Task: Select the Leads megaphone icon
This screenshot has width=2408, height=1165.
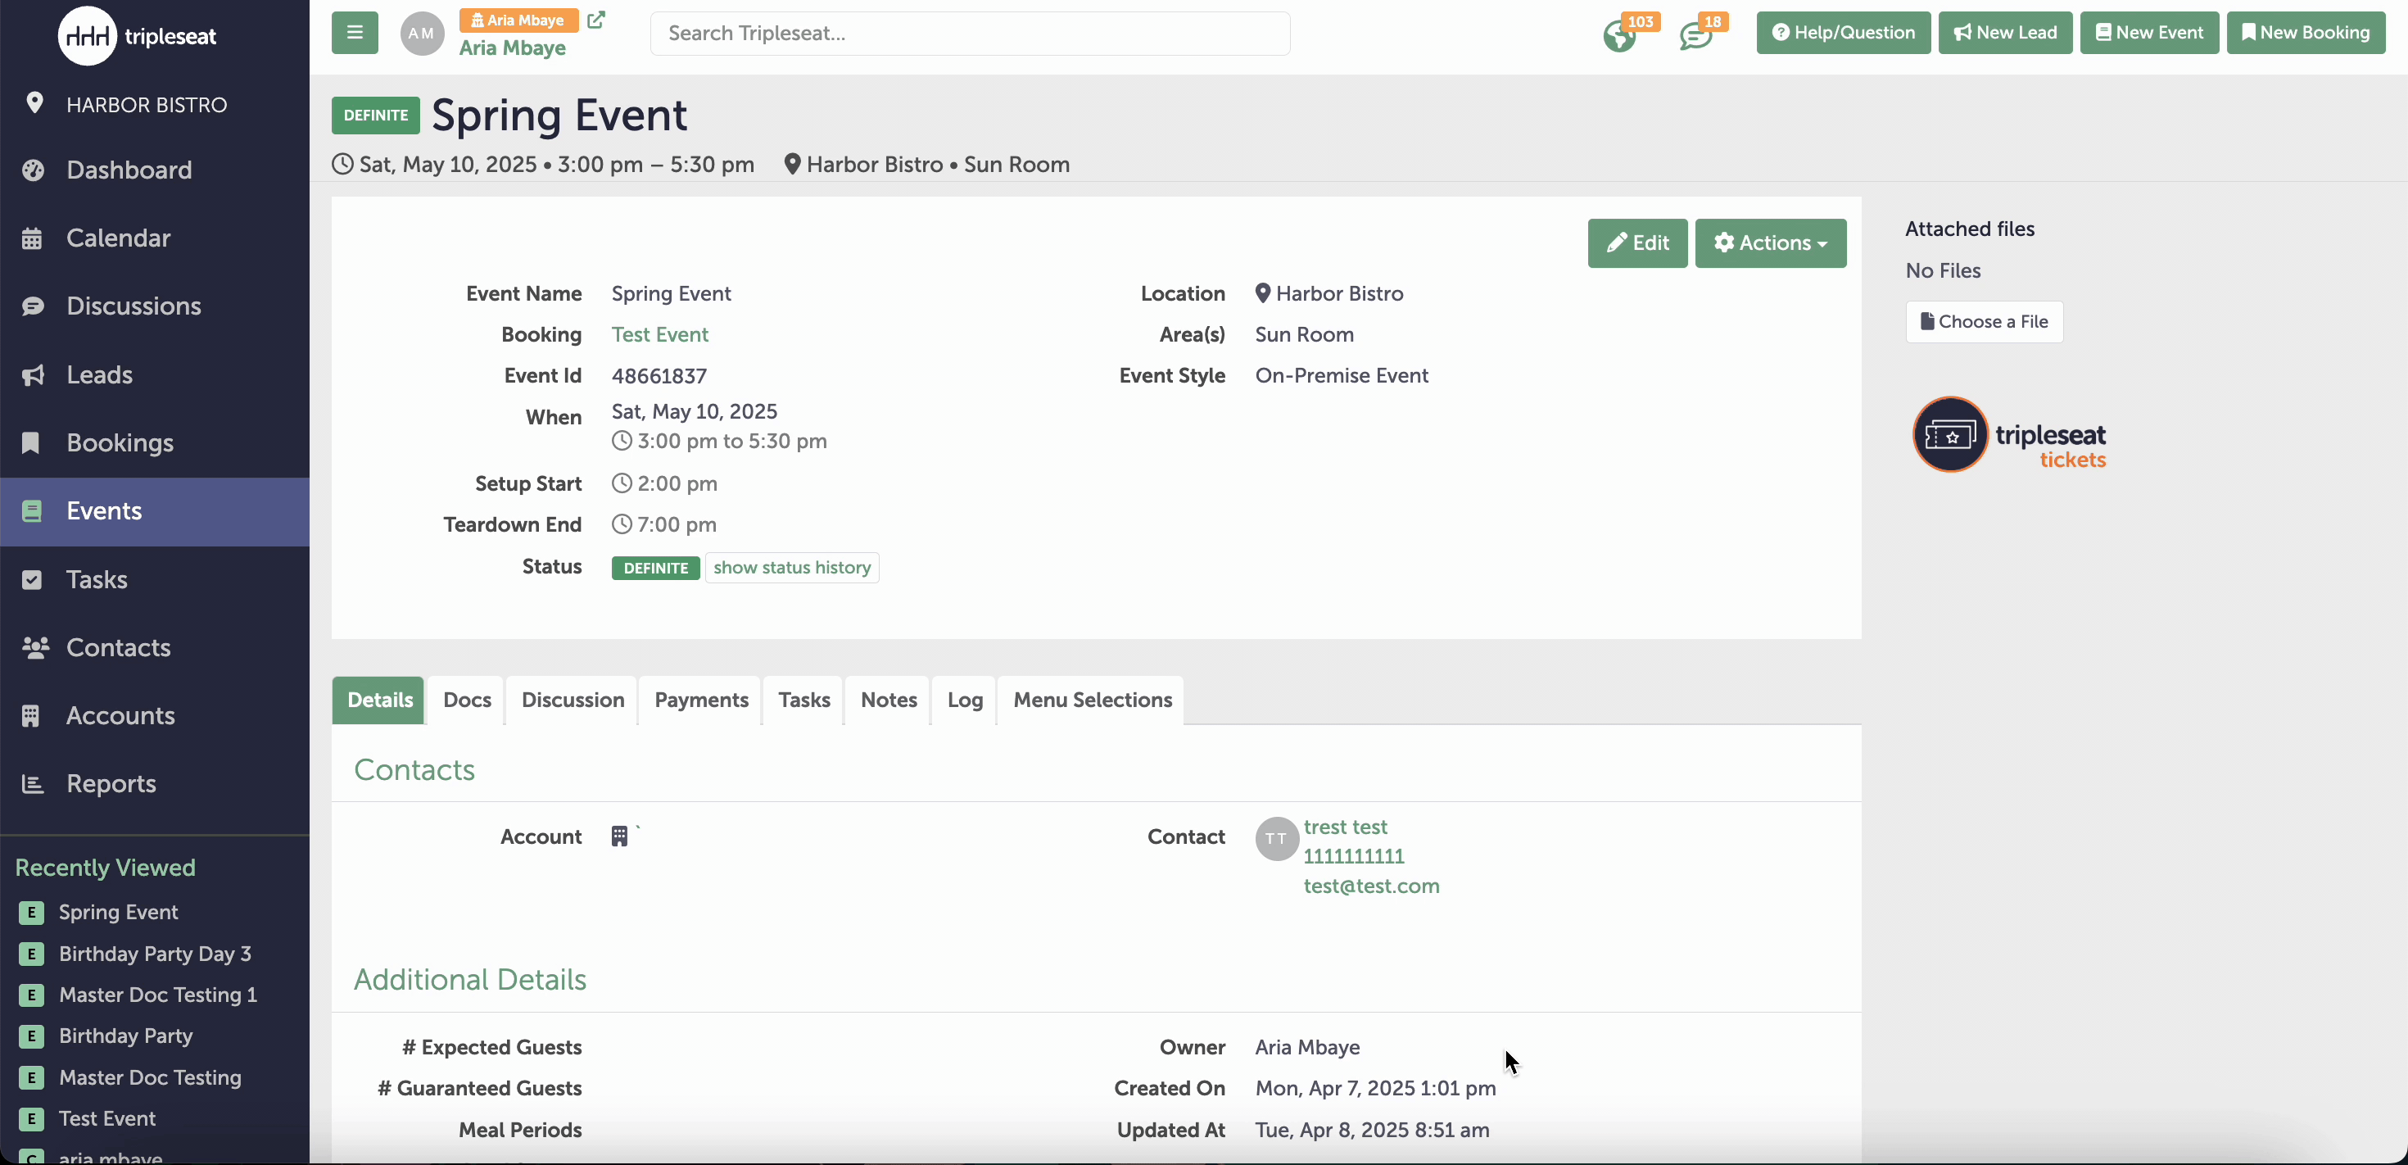Action: [x=33, y=375]
